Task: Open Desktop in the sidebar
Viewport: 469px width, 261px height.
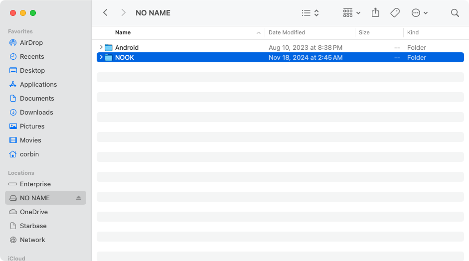Action: tap(32, 71)
